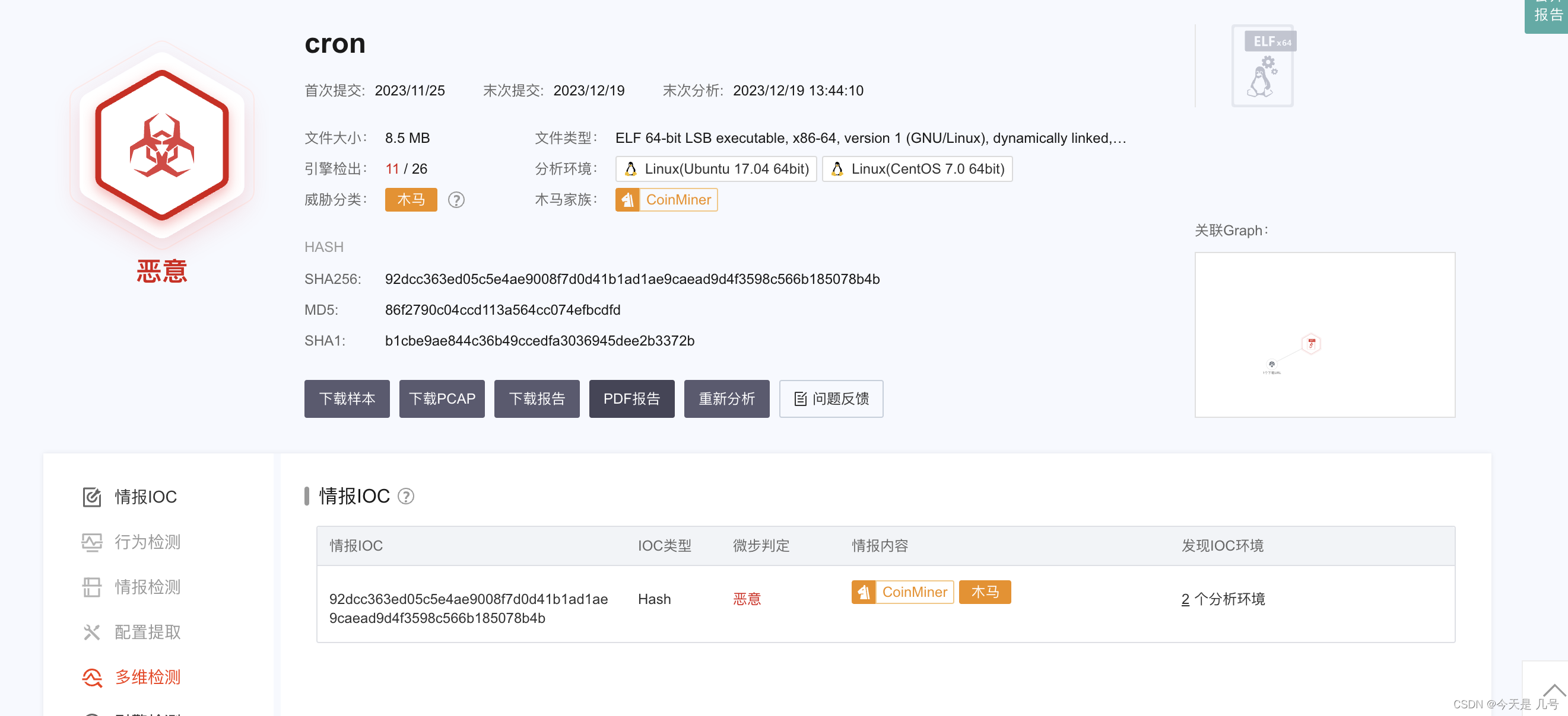1568x716 pixels.
Task: Select the Linux(CentOS 7.0 64bit) environment tag
Action: click(x=918, y=169)
